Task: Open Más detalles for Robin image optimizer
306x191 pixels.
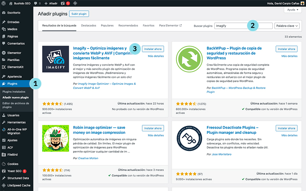Action: [x=156, y=135]
